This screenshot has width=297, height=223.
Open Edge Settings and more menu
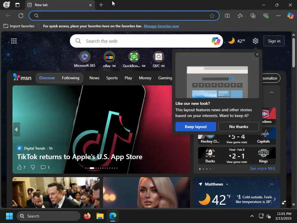click(278, 16)
